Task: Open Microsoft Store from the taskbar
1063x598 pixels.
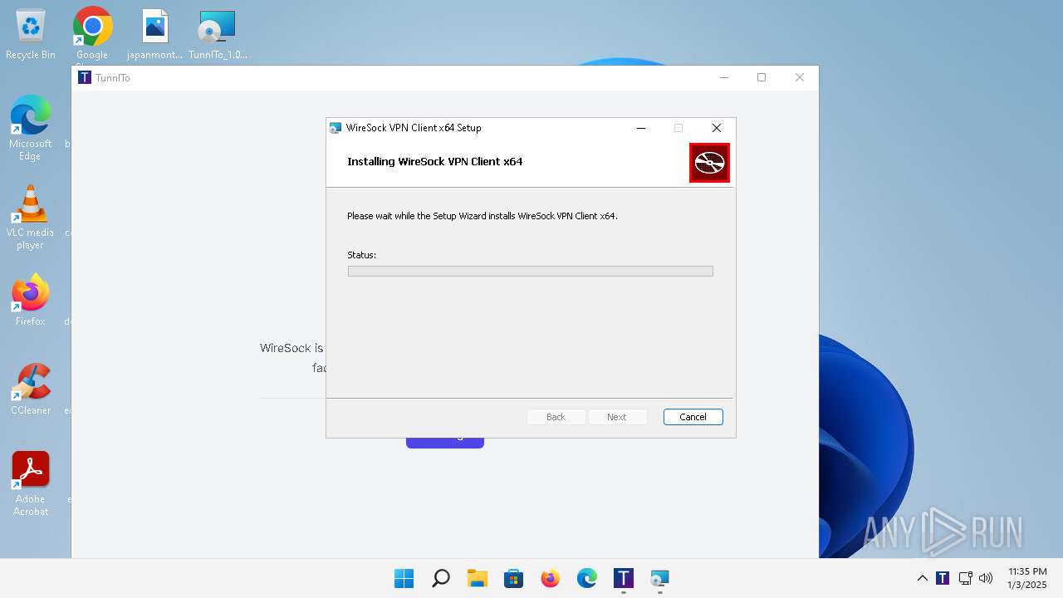Action: pos(514,578)
